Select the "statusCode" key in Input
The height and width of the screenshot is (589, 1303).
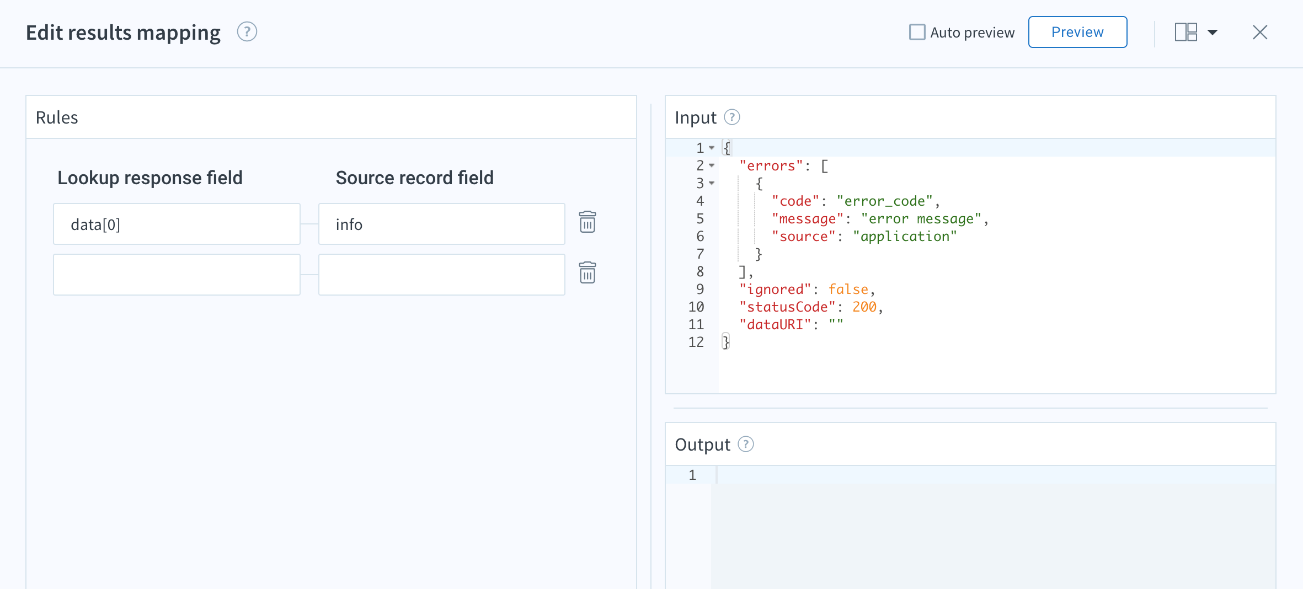(787, 307)
